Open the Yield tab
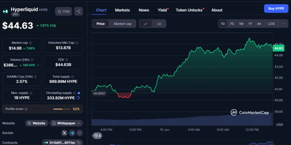291x145 pixels. [x=162, y=10]
